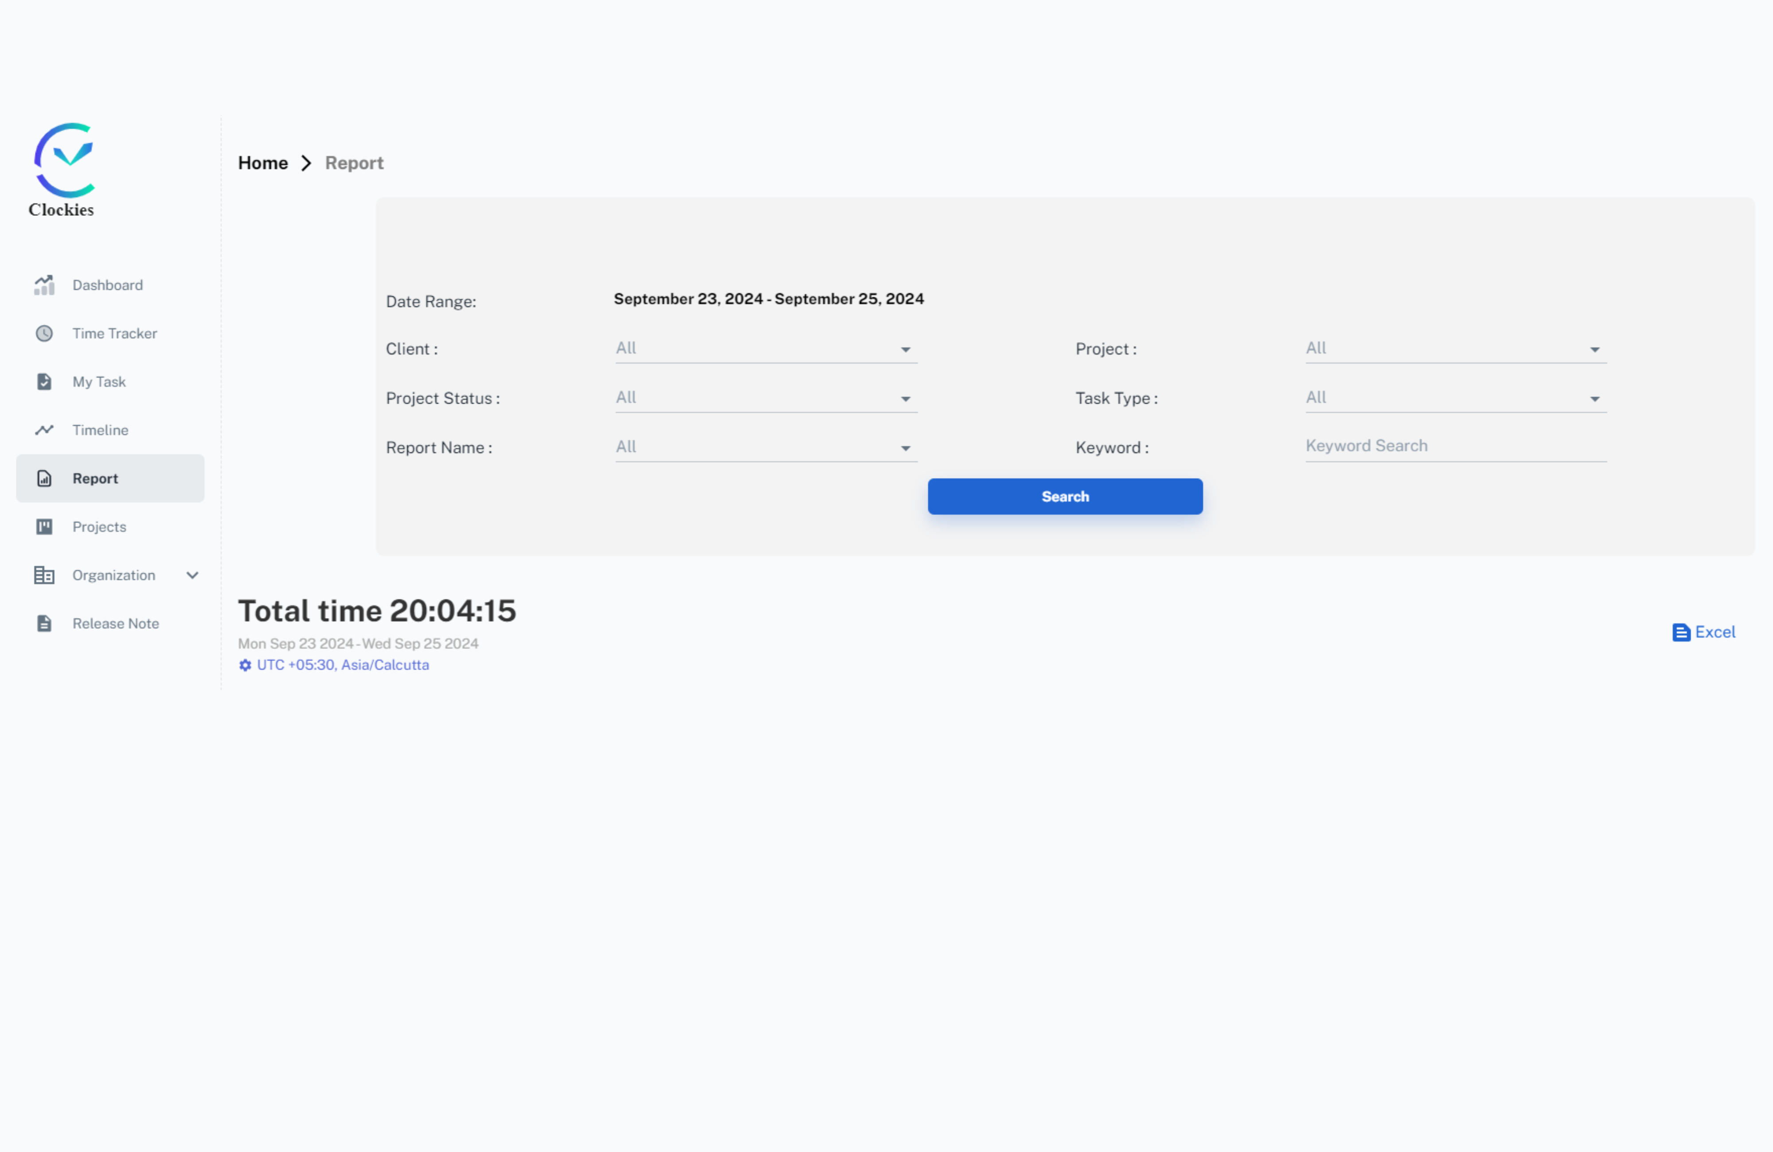
Task: Click the Timeline graph icon
Action: pyautogui.click(x=44, y=430)
